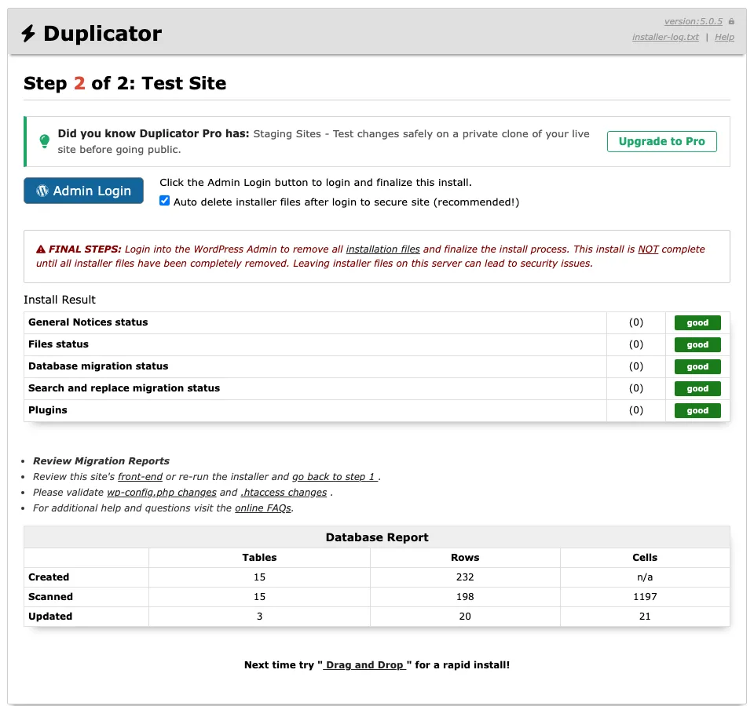754x706 pixels.
Task: Click the underlined NOT link in warning
Action: 648,249
